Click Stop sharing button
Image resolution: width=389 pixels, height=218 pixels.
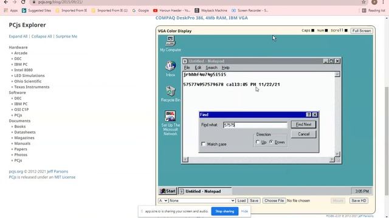(224, 211)
